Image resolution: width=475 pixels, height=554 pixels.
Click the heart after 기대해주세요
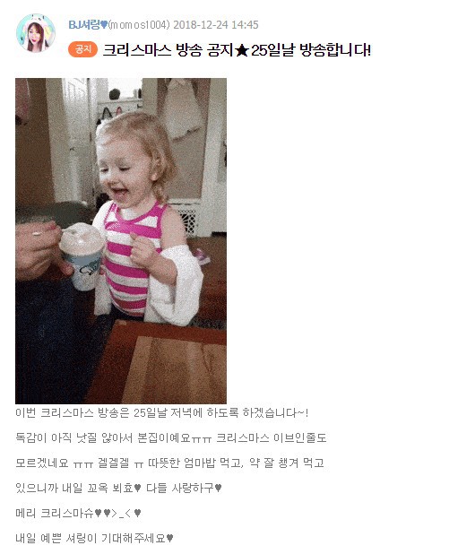pyautogui.click(x=169, y=538)
